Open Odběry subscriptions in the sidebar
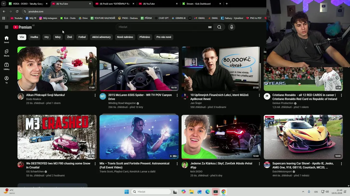Screen dimensions: 350x196 click(7, 66)
